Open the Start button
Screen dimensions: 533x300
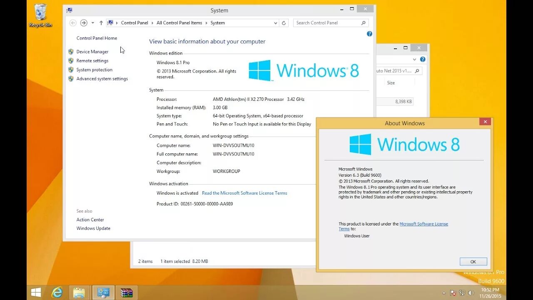point(36,293)
